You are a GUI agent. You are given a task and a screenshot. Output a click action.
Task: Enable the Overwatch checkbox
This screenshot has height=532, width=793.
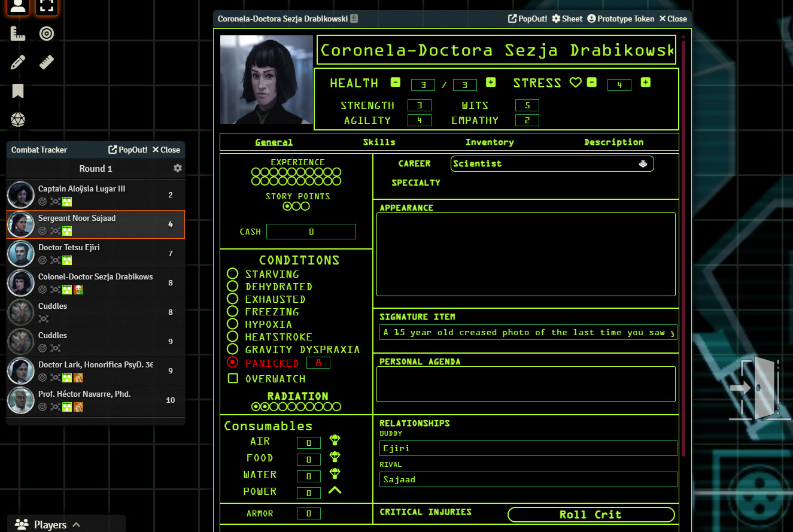233,378
